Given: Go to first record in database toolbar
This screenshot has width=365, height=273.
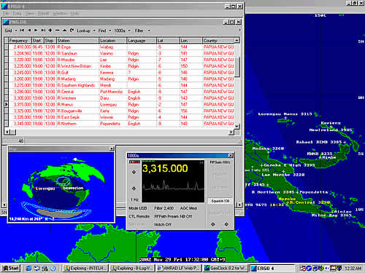Looking at the screenshot, I should 22,31.
